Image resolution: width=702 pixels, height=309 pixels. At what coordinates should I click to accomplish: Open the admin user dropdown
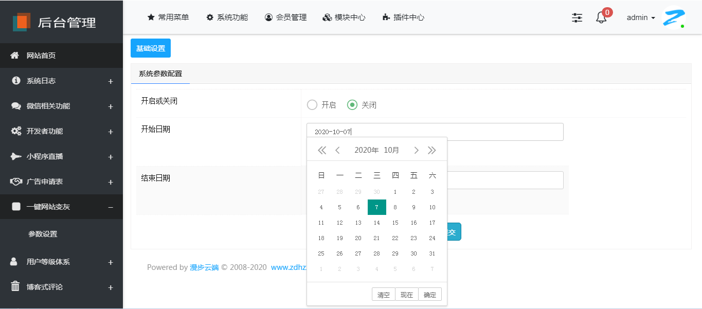641,17
